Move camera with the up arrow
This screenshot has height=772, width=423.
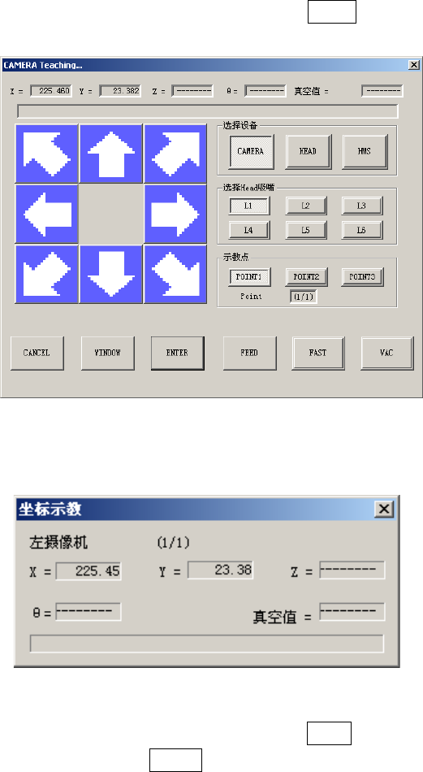tap(111, 154)
